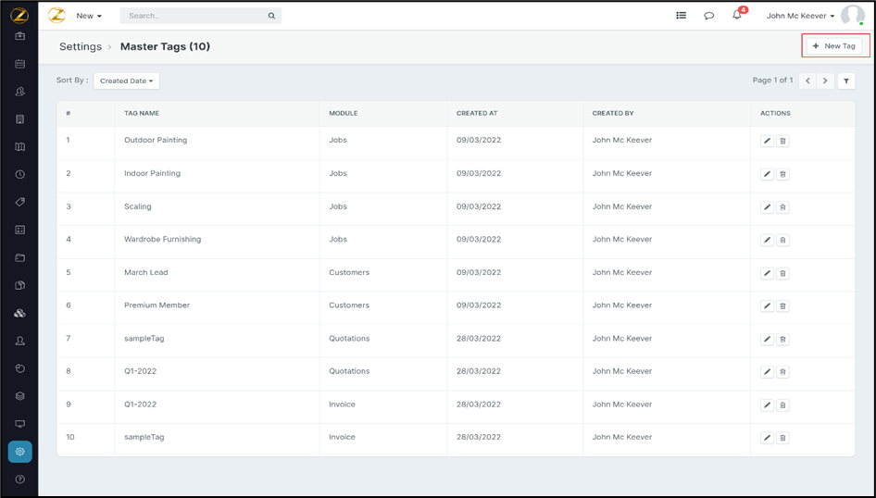
Task: Go to next page arrow
Action: point(825,81)
